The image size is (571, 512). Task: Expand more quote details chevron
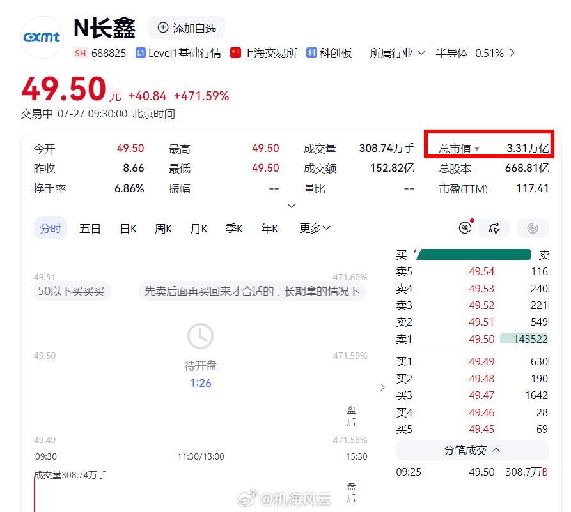(292, 206)
